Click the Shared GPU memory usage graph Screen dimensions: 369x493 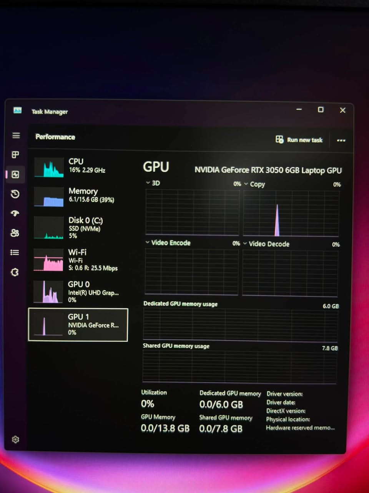(x=239, y=366)
